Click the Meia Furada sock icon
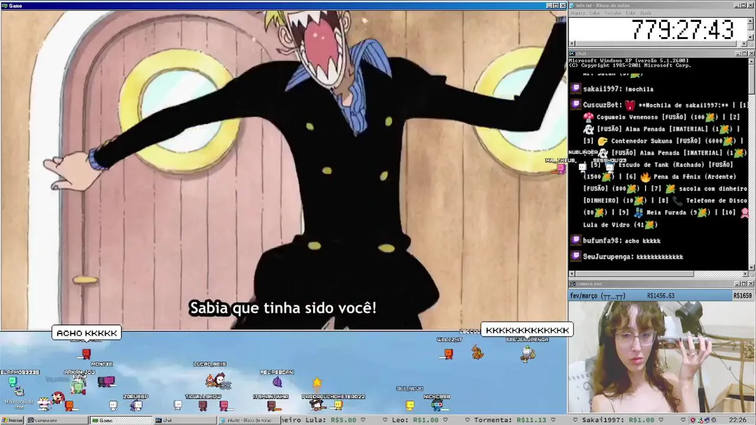756x425 pixels. click(638, 212)
